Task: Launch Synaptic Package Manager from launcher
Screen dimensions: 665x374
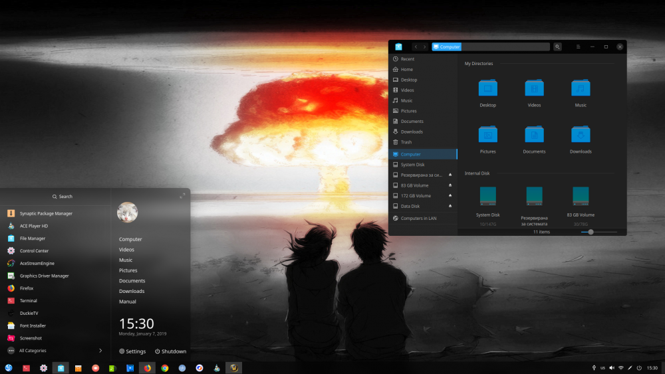Action: tap(55, 213)
